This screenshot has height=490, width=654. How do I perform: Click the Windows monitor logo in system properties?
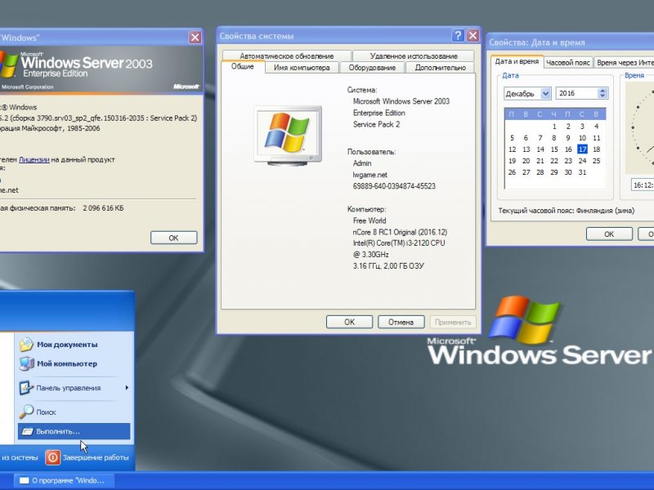[x=288, y=136]
